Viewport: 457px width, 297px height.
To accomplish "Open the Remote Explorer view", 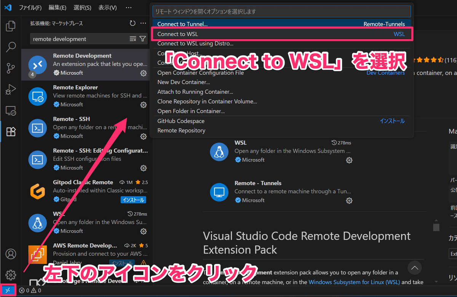I will pos(10,111).
